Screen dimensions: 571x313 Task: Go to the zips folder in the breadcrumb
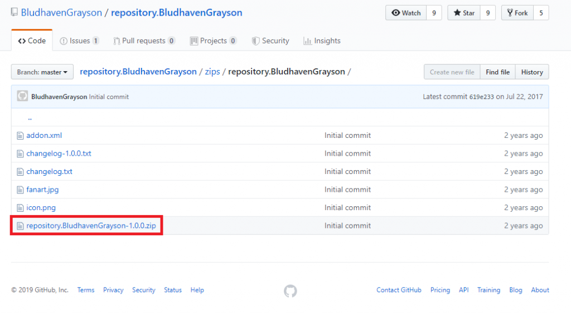click(212, 72)
